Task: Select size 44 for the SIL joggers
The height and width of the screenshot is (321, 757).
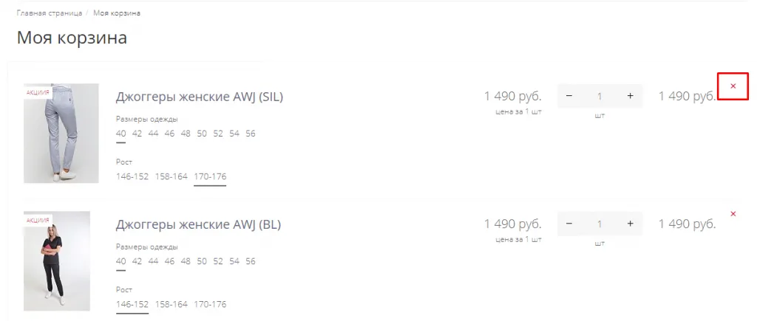Action: tap(153, 134)
